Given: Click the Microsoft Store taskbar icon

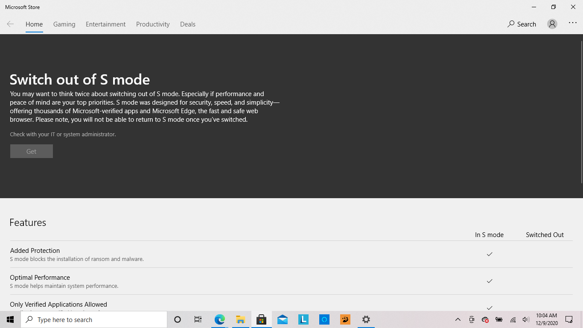Looking at the screenshot, I should click(x=262, y=319).
